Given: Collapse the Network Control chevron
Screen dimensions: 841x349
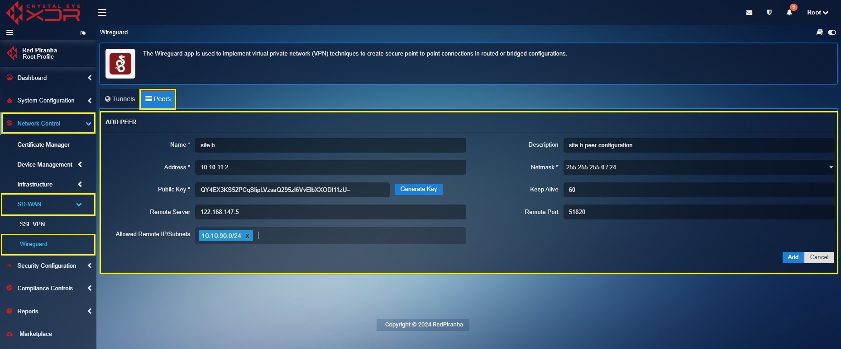Looking at the screenshot, I should (x=89, y=124).
